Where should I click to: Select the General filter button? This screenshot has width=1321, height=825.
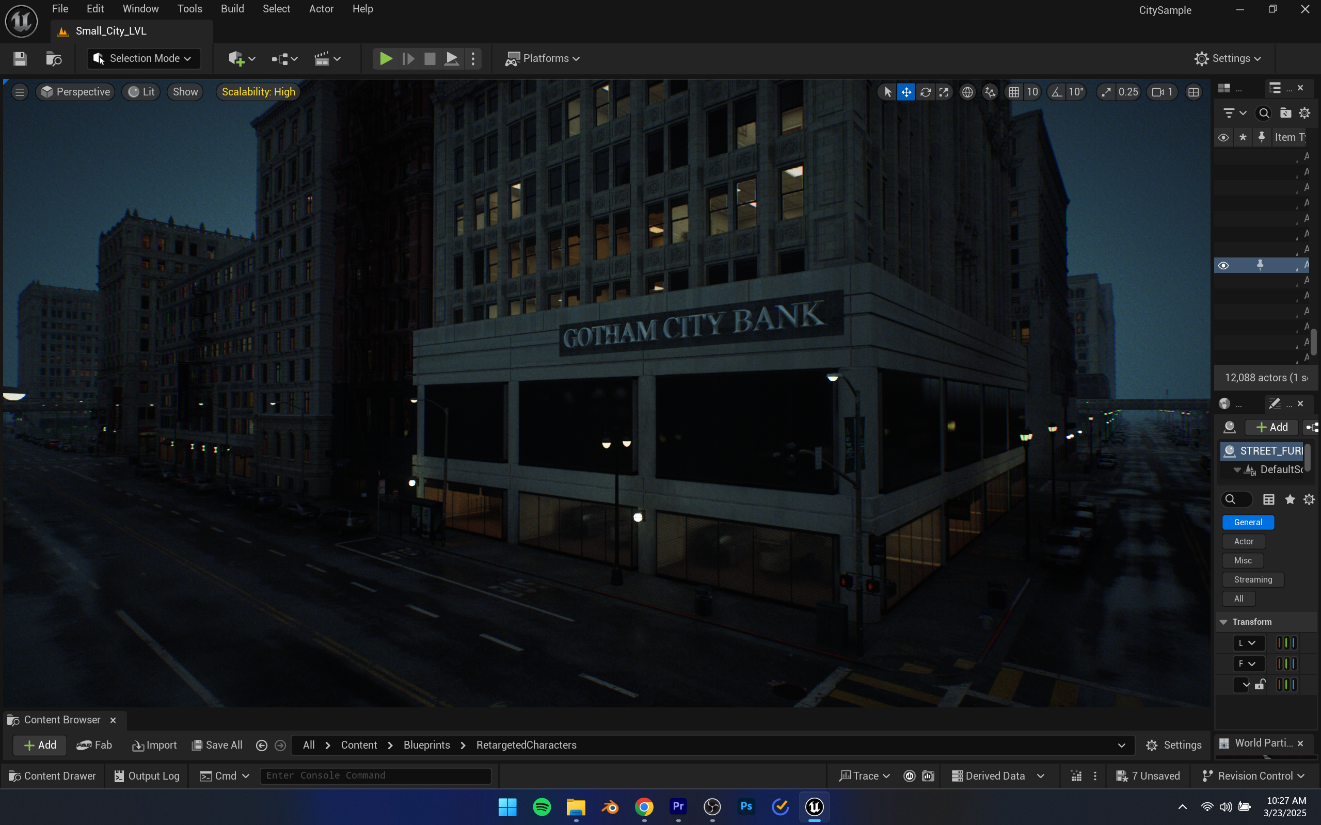1248,522
